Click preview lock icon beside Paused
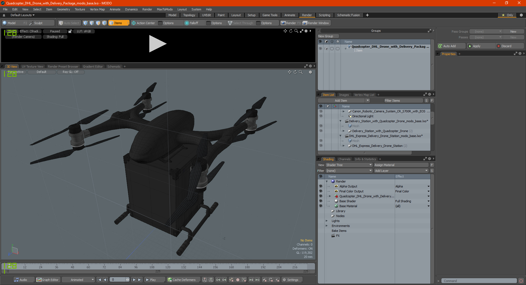The width and height of the screenshot is (526, 285). (x=70, y=31)
